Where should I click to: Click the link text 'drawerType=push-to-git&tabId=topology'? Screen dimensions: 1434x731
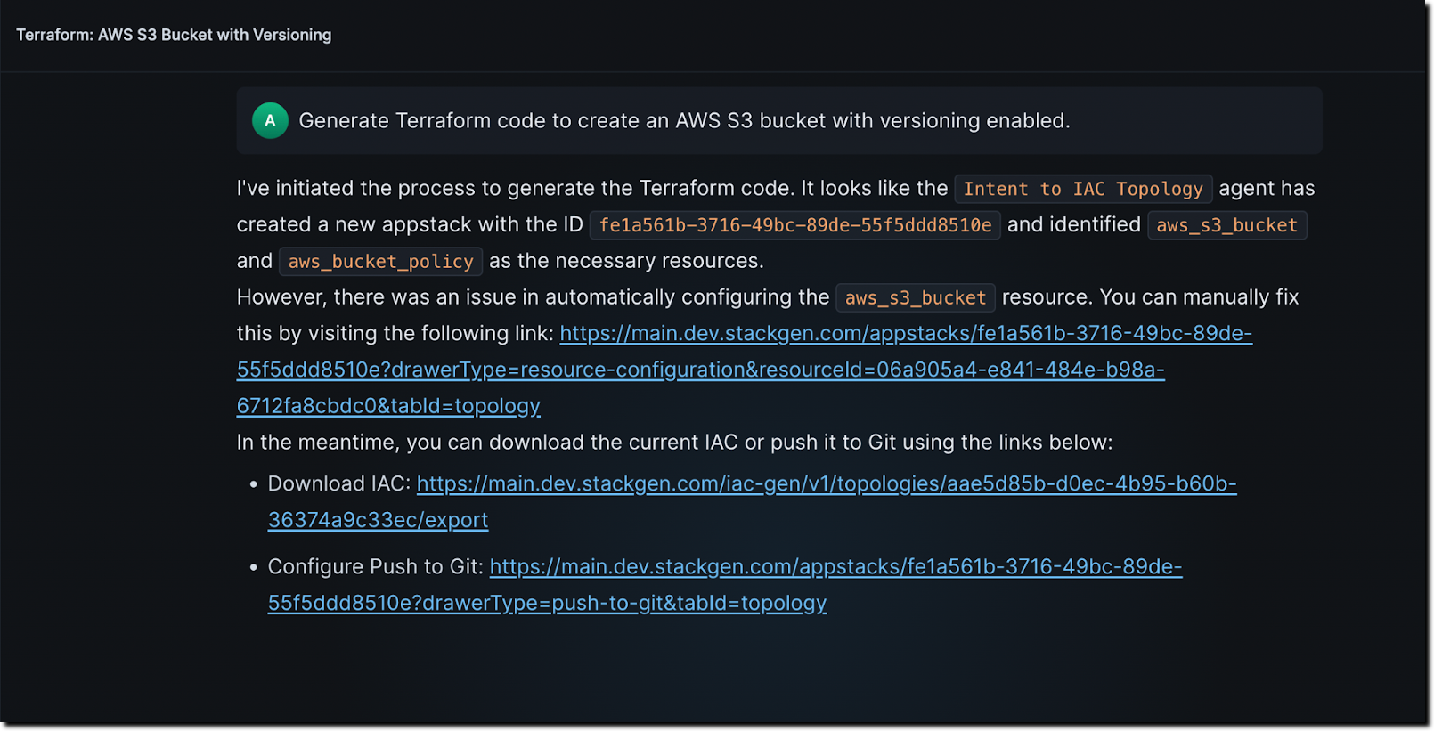click(624, 603)
